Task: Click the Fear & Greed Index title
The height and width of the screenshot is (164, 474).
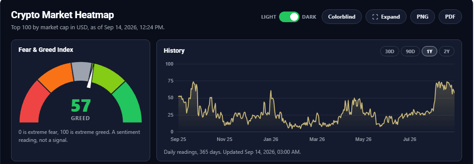Action: [x=46, y=50]
